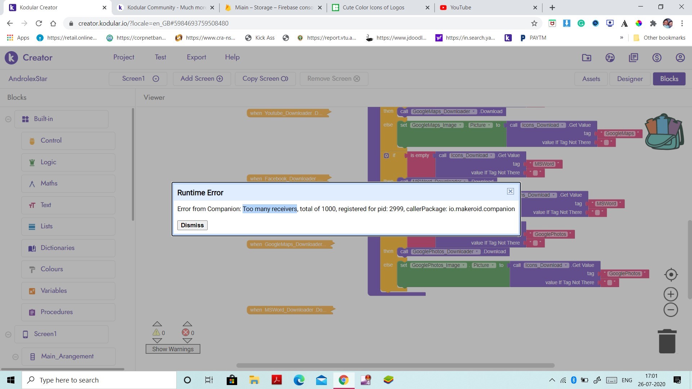Switch to the Designer tab
The image size is (692, 389).
pyautogui.click(x=629, y=79)
